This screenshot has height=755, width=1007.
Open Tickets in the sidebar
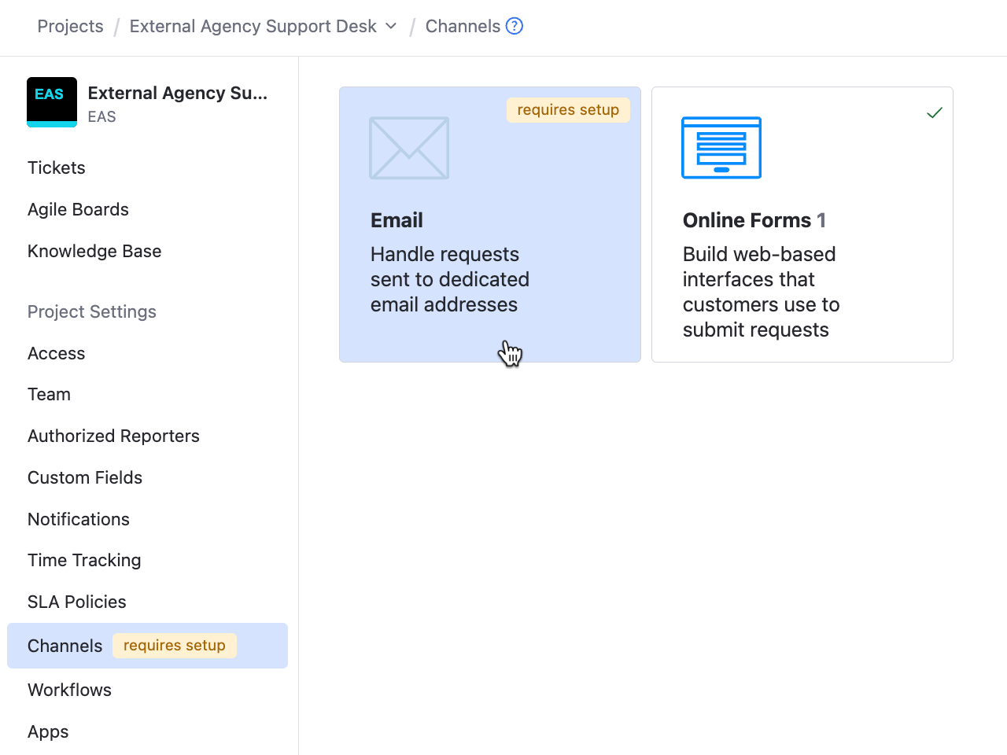(57, 168)
